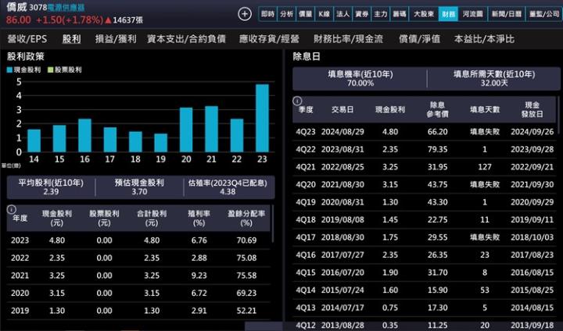Click the 除息參考價 column header

pyautogui.click(x=437, y=109)
